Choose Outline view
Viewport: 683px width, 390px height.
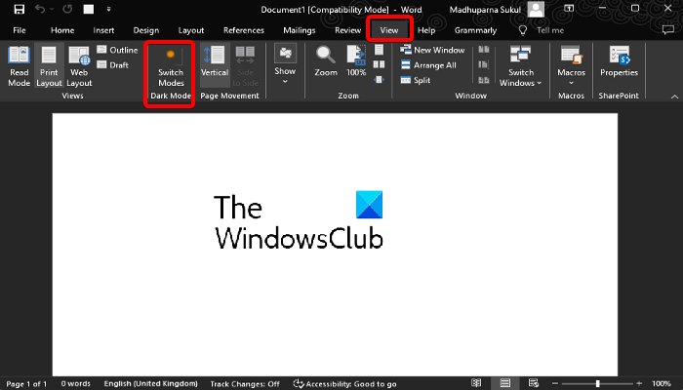point(117,50)
